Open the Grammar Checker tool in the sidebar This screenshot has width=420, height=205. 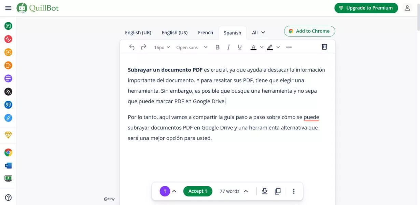point(8,39)
